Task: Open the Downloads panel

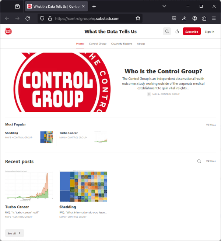Action: click(184, 18)
